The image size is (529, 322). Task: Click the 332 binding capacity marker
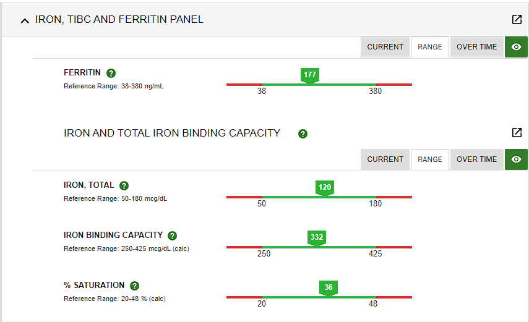(x=316, y=238)
